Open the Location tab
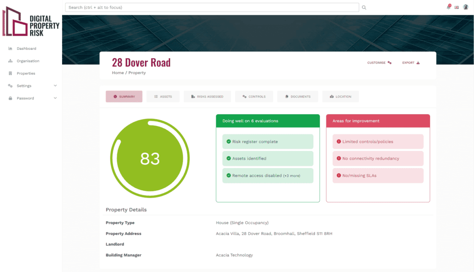474x272 pixels. (x=340, y=97)
